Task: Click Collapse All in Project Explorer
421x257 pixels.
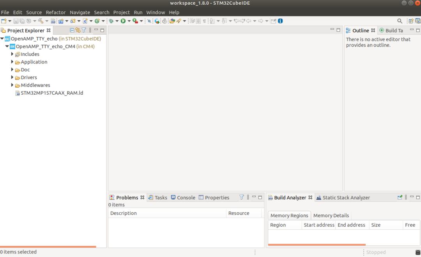Action: click(72, 30)
